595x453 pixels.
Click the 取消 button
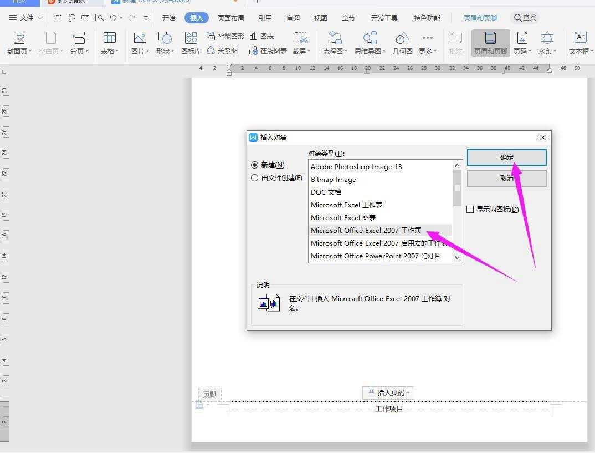pyautogui.click(x=506, y=178)
